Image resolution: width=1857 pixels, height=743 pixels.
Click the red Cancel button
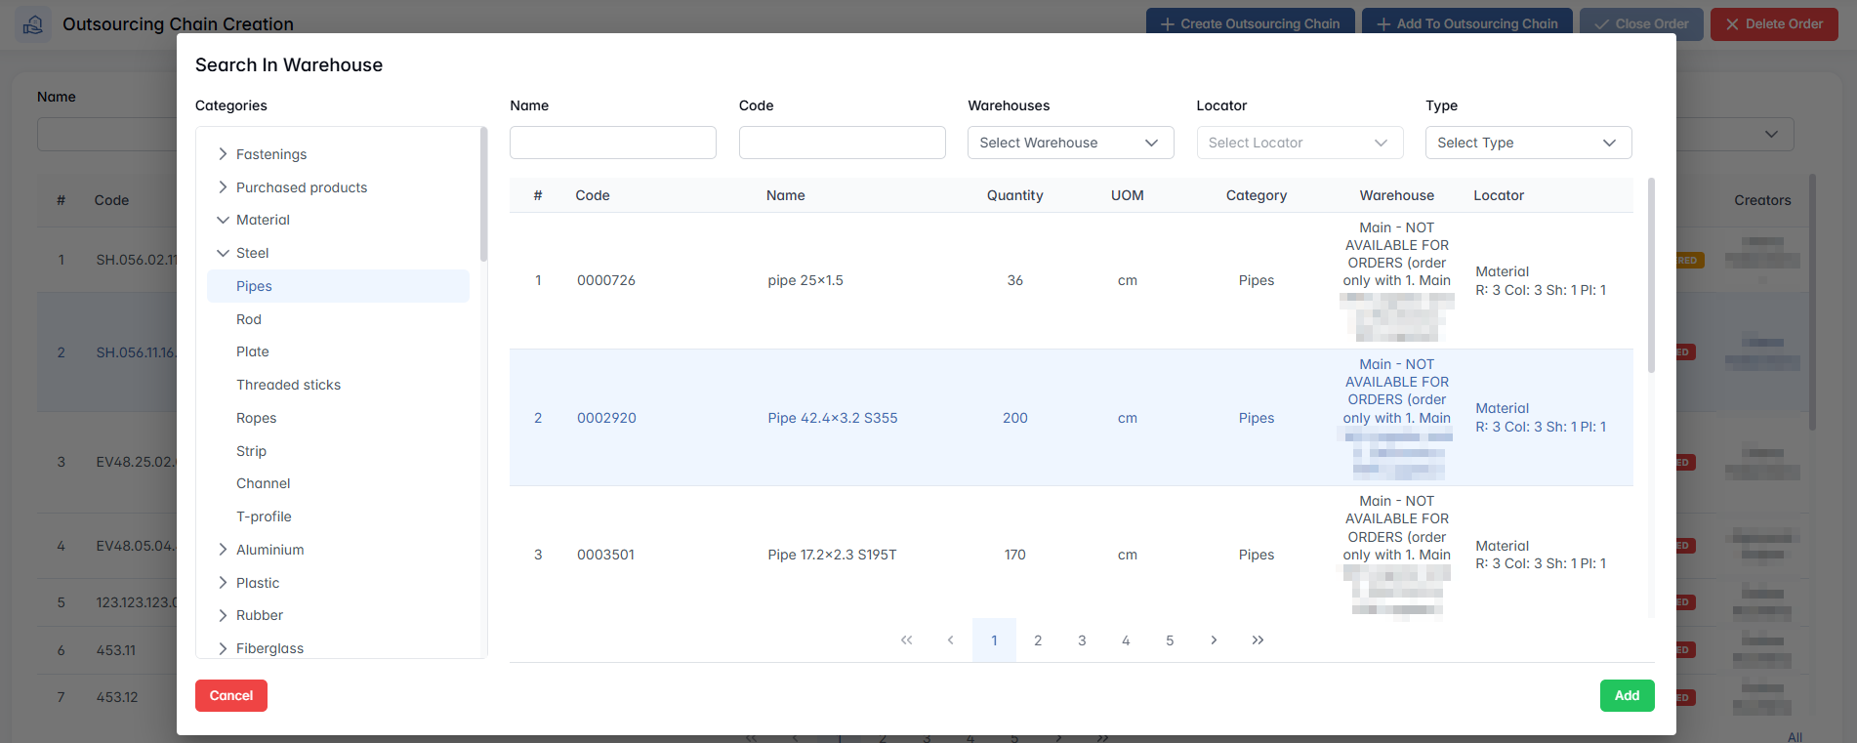[x=231, y=695]
